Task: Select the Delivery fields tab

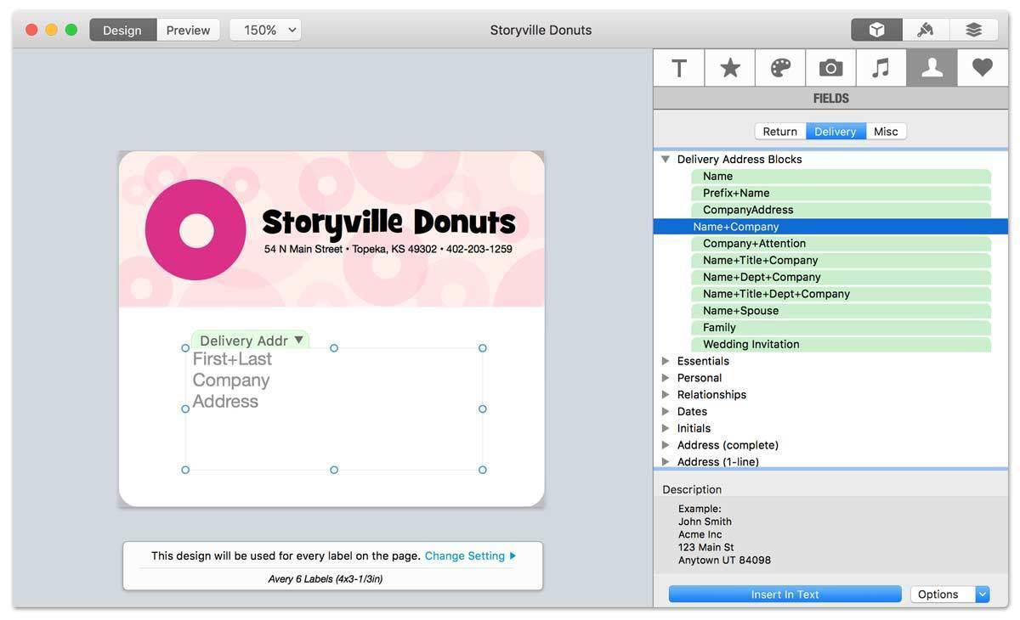Action: click(836, 132)
